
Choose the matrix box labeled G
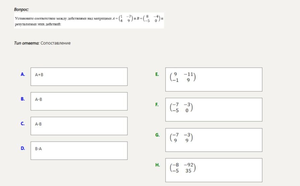tap(214, 140)
